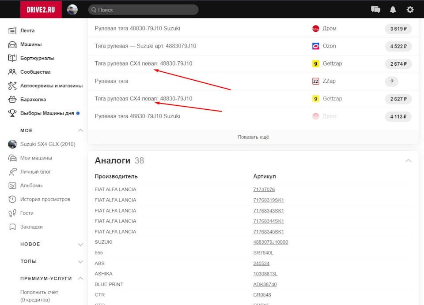
Task: Click the Ozon store icon
Action: pos(315,46)
